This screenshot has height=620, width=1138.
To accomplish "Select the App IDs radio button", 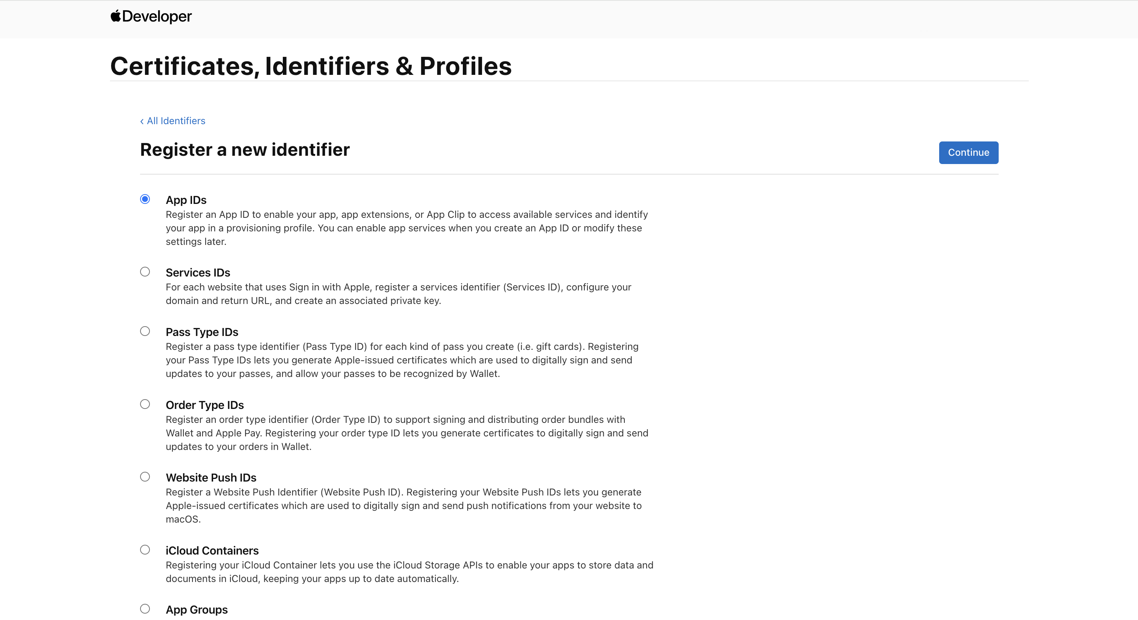I will click(x=145, y=199).
